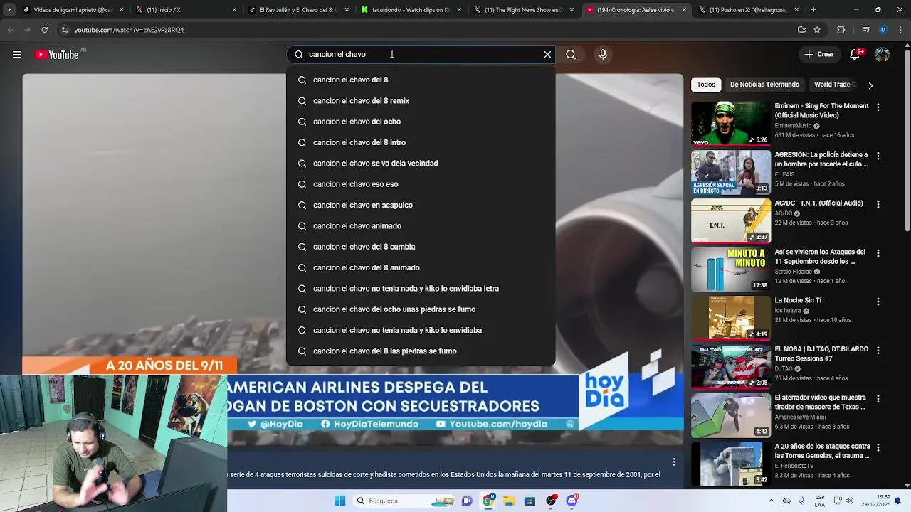Open 'El aterrador video que muestra tirador' title
The height and width of the screenshot is (512, 911).
click(820, 402)
